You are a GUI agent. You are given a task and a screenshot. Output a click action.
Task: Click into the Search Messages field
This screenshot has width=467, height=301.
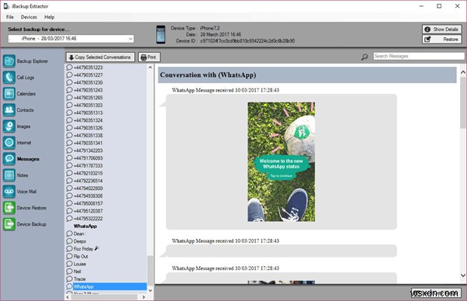coord(418,57)
